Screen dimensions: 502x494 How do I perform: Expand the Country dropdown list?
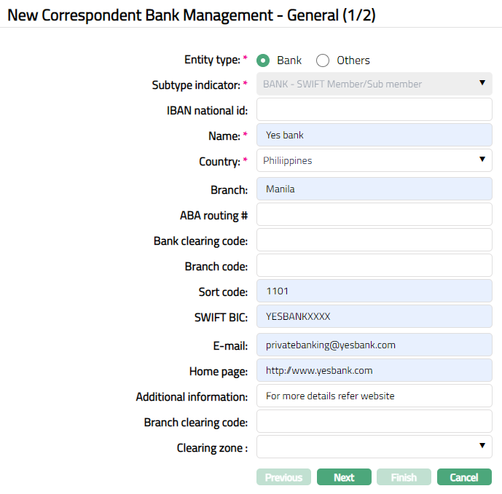pos(374,160)
